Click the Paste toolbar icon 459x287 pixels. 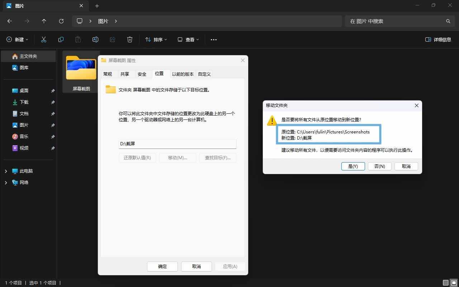(x=78, y=39)
